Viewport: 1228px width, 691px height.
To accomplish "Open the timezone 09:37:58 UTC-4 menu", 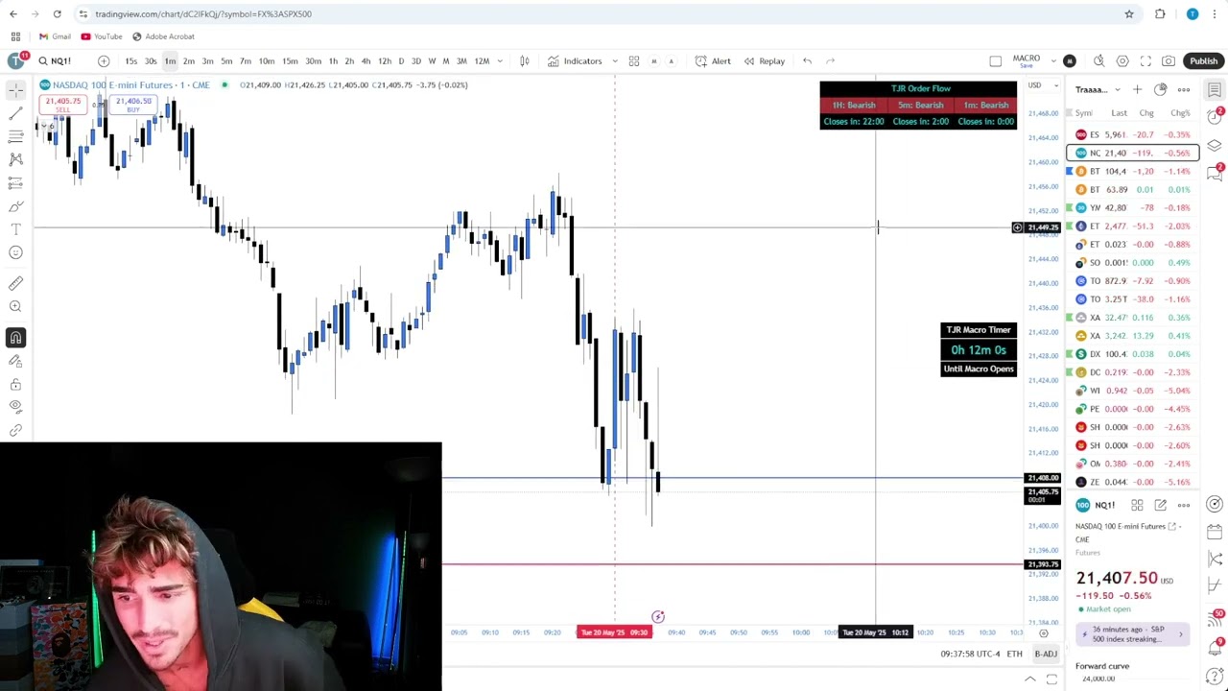I will tap(969, 654).
